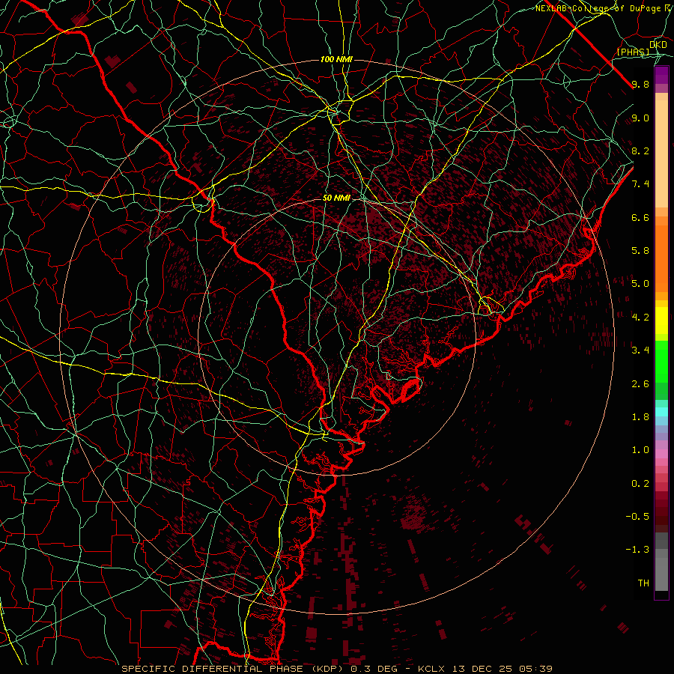Click the 0.2 scale label

coord(640,484)
